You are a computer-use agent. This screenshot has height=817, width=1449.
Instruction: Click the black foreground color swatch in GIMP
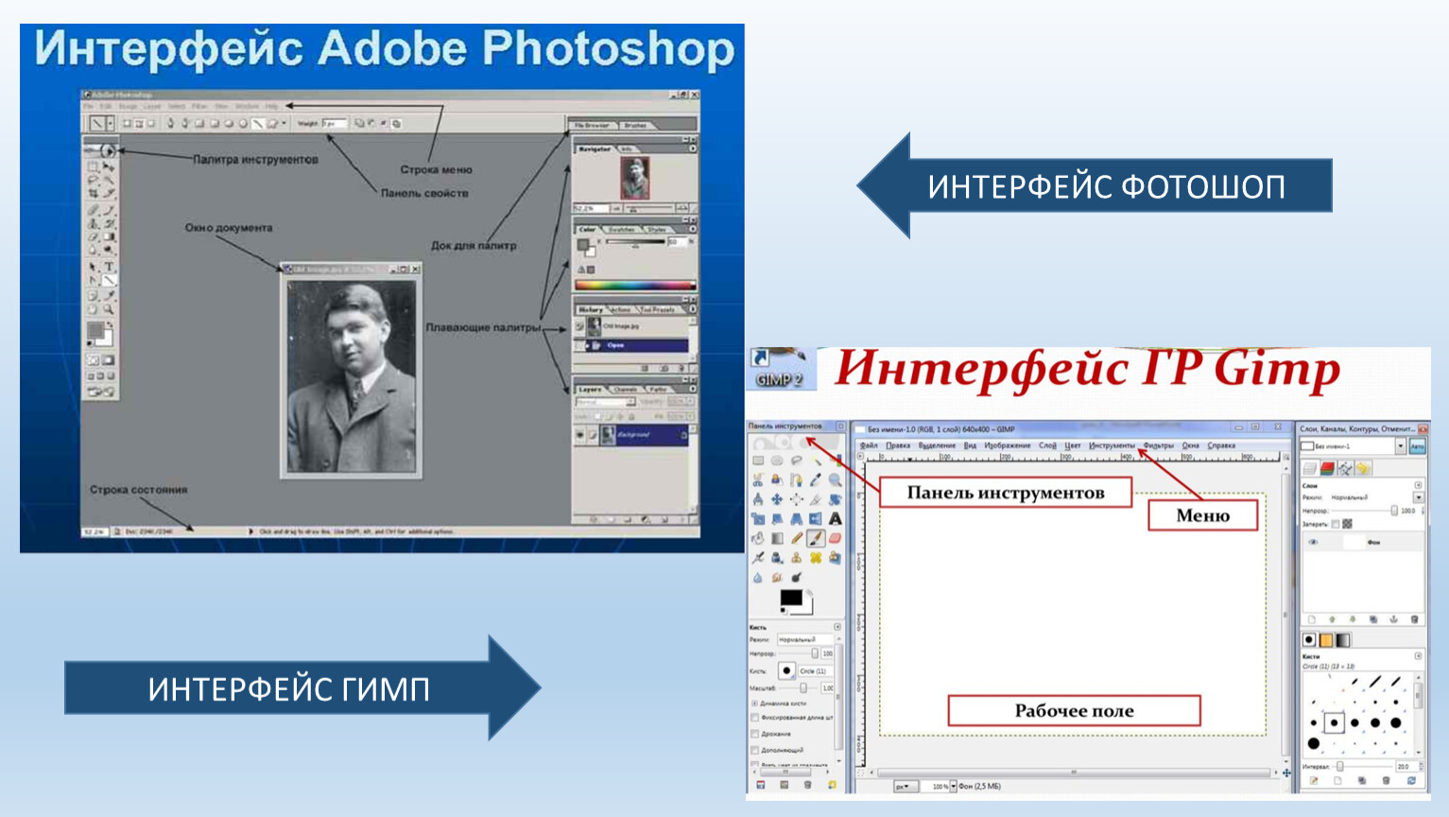tap(790, 598)
